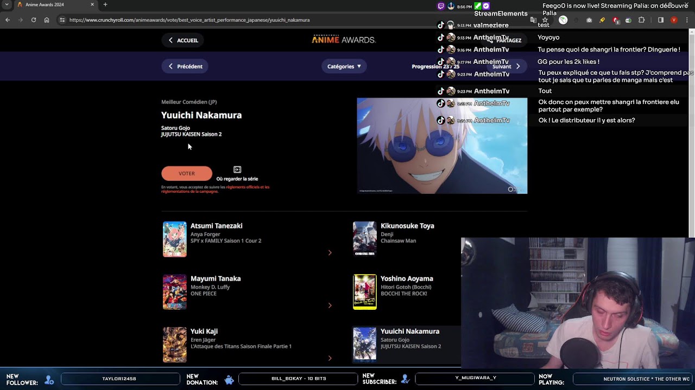Image resolution: width=695 pixels, height=390 pixels.
Task: Open the règlements officiels link
Action: coord(248,187)
